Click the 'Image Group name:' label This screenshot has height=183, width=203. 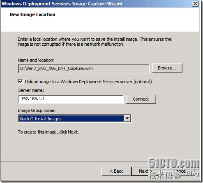pyautogui.click(x=37, y=110)
